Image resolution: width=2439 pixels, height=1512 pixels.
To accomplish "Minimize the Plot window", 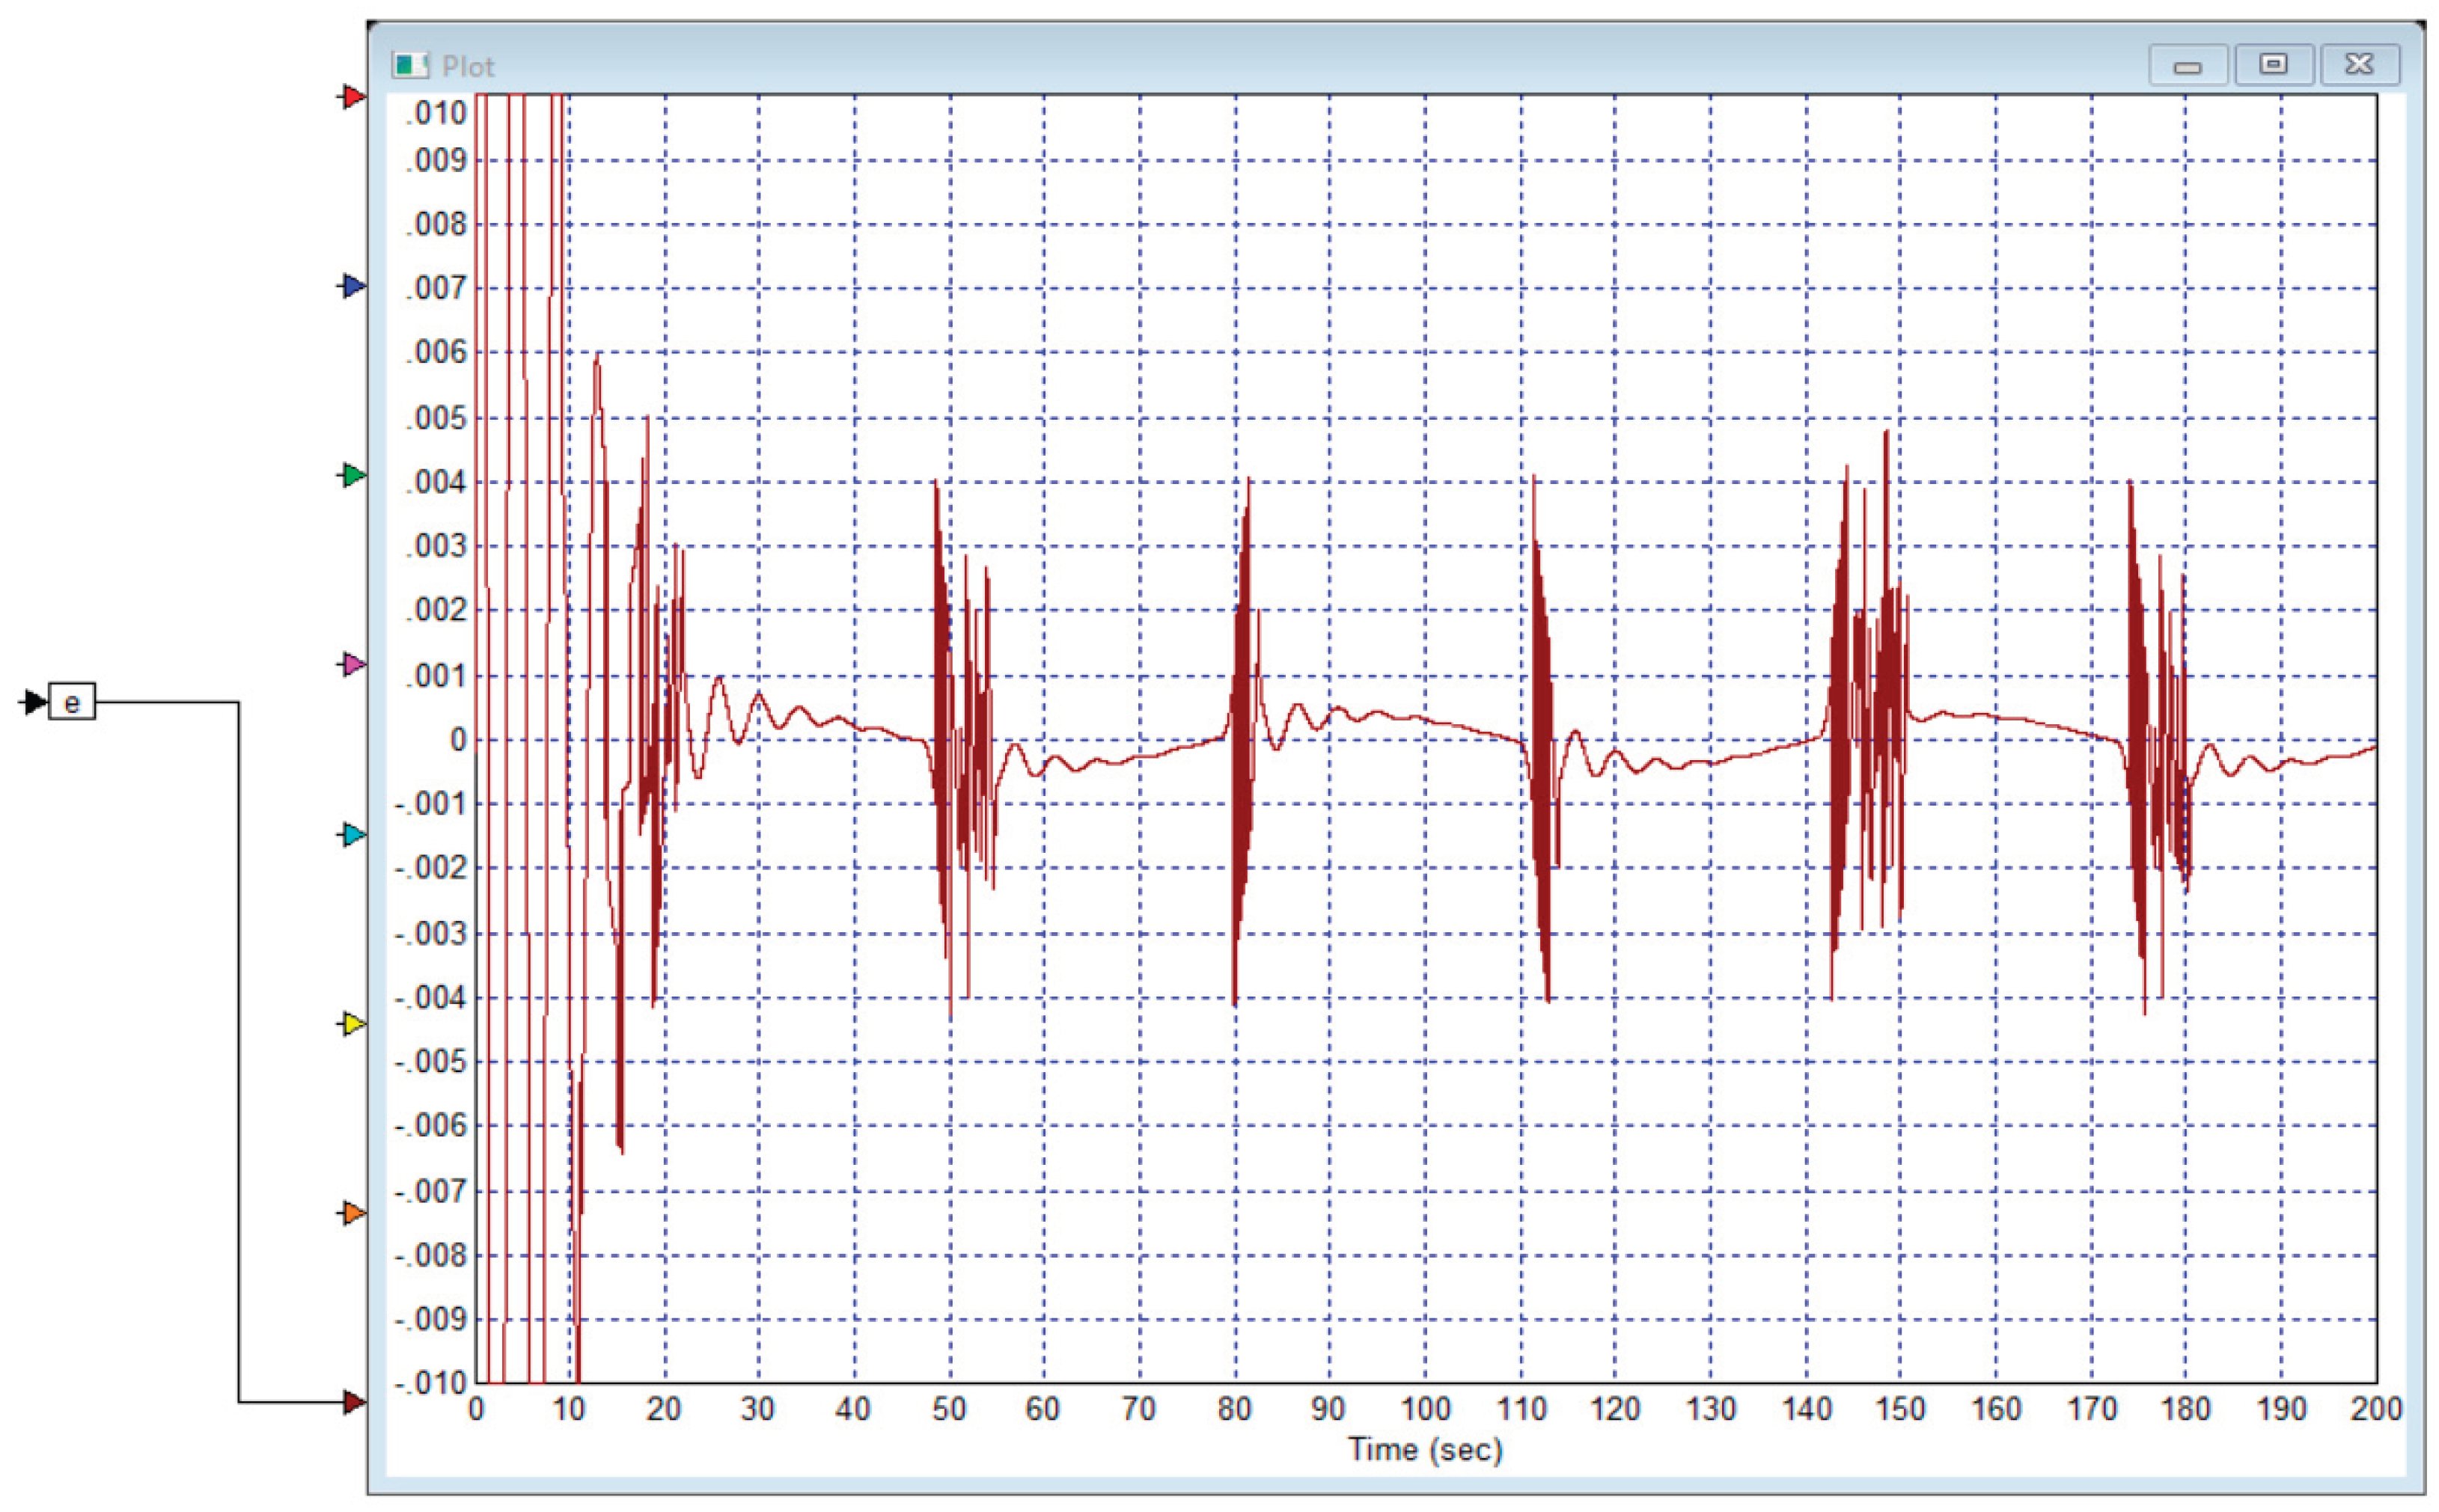I will pos(2187,66).
